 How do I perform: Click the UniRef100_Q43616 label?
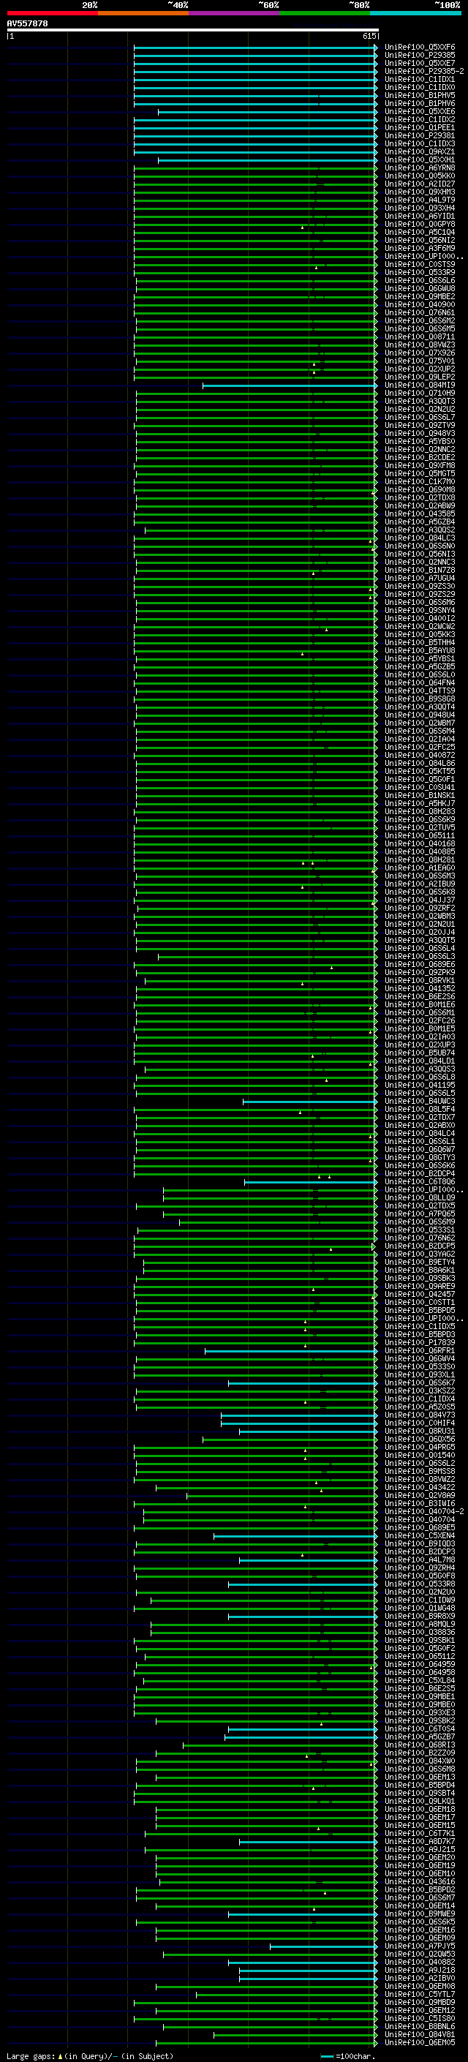click(420, 1882)
